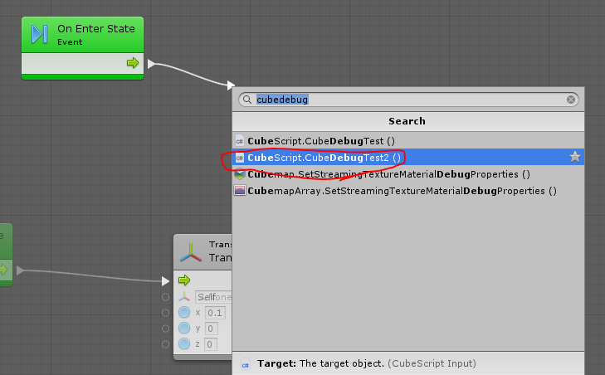Click the green input arrow on Transform node
Screen dimensions: 605x375
click(184, 280)
